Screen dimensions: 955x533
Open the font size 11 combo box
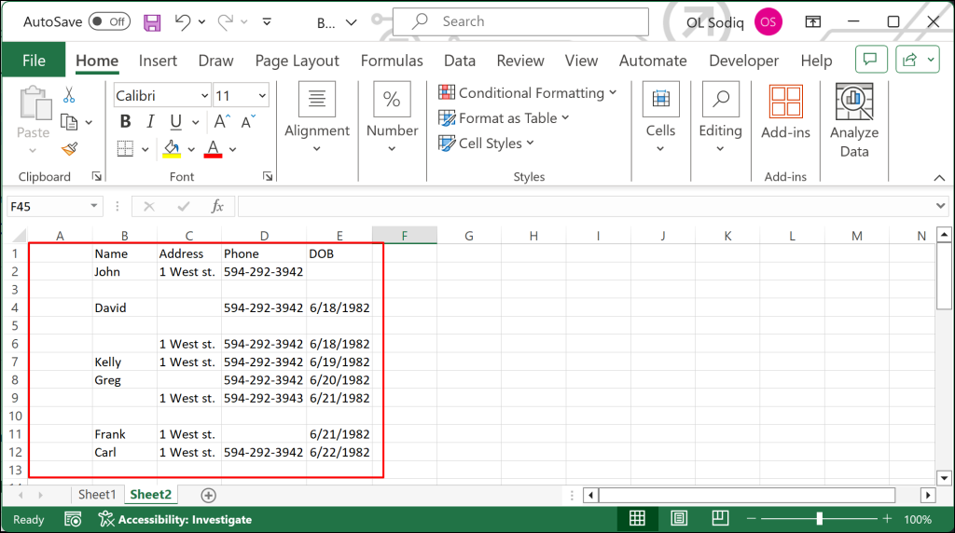pos(242,96)
